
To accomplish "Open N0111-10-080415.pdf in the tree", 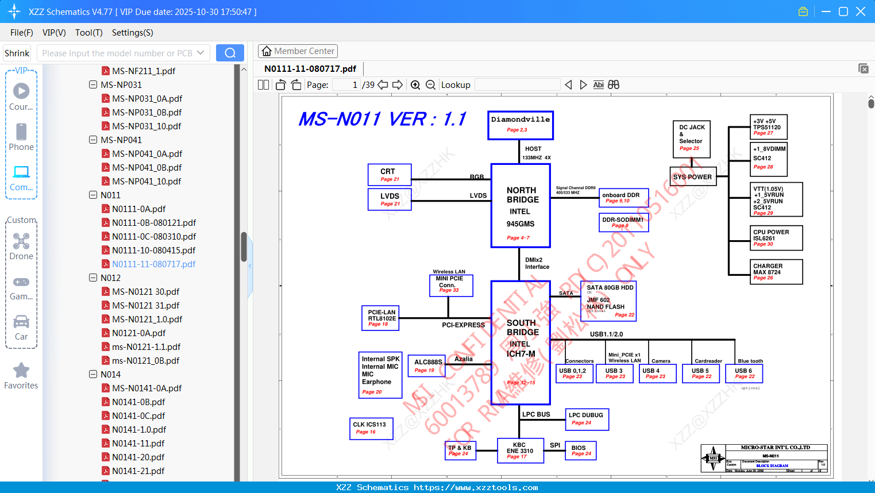I will pos(153,250).
